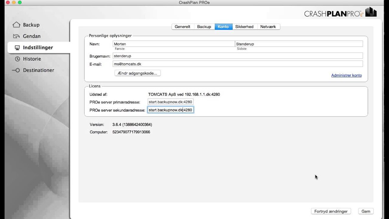Select Indstillinger in the sidebar
Screen dimensions: 389x219
point(39,47)
